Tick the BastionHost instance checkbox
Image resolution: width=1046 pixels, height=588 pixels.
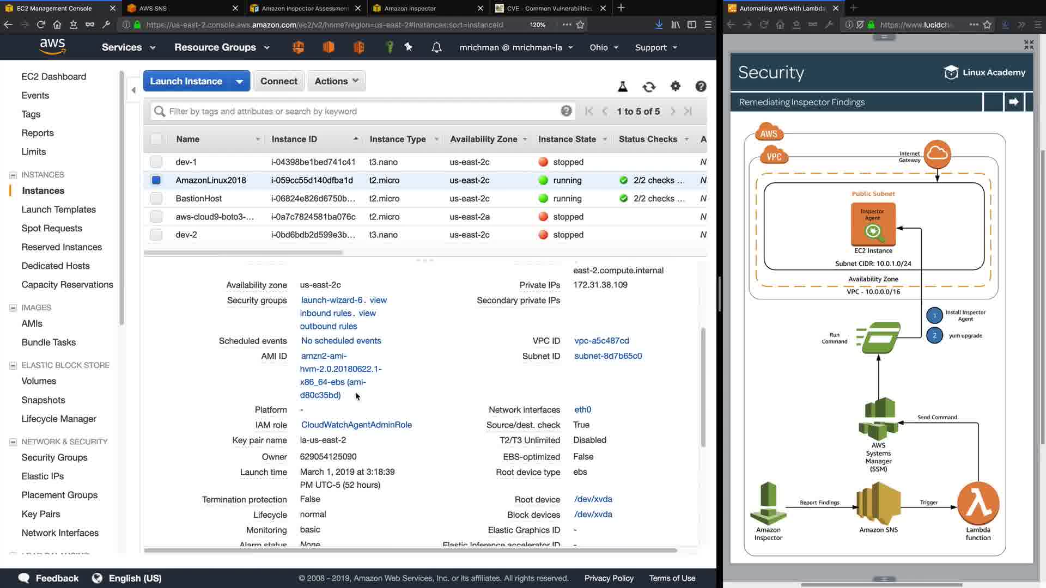coord(156,198)
